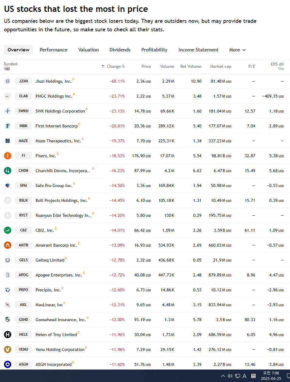Open the Helen of Troy Limited link
This screenshot has width=290, height=382.
pos(56,335)
